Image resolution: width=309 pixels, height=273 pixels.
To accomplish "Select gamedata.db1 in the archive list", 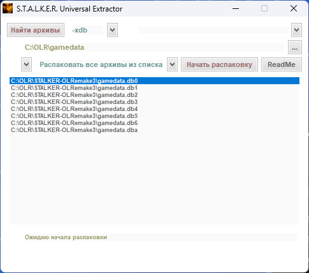I will [154, 88].
